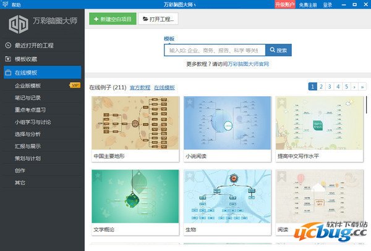Favorite the 小说阅读 template via its star
The width and height of the screenshot is (371, 251).
tap(190, 102)
